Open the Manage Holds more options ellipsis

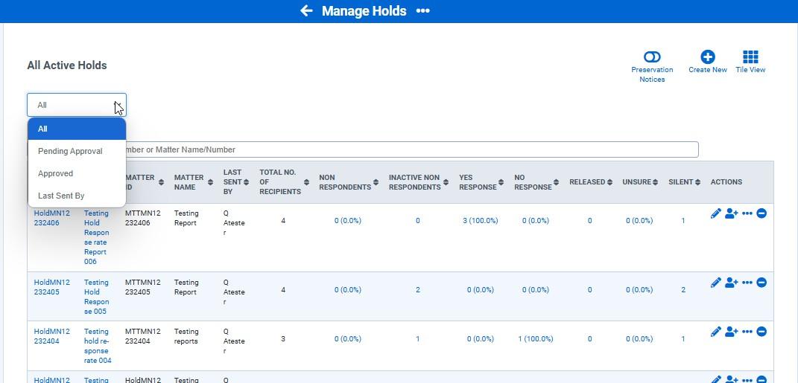click(423, 10)
